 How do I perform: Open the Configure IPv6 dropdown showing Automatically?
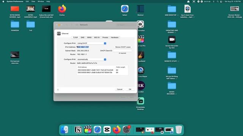pos(92,59)
